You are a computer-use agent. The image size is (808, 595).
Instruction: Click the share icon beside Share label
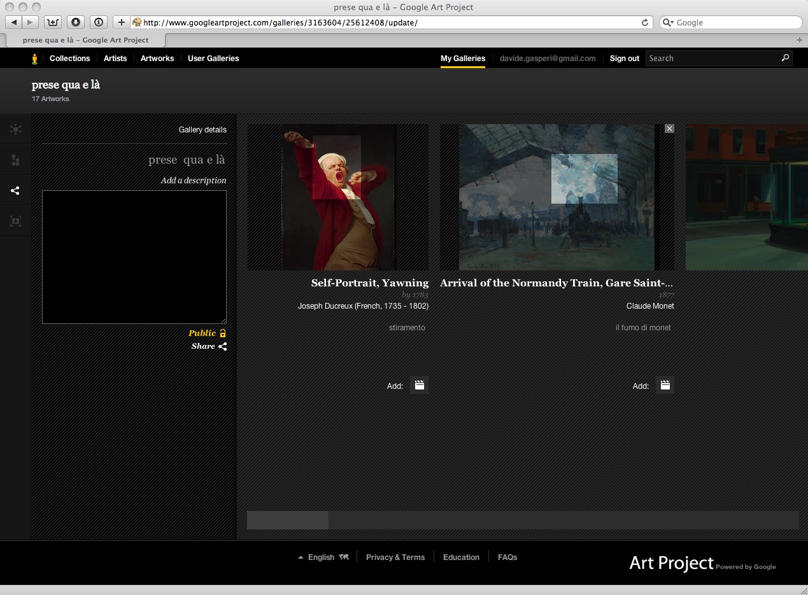point(222,346)
